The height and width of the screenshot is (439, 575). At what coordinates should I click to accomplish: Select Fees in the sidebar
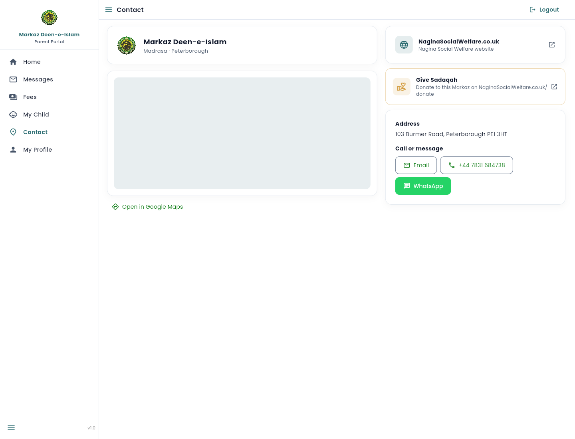pyautogui.click(x=50, y=97)
